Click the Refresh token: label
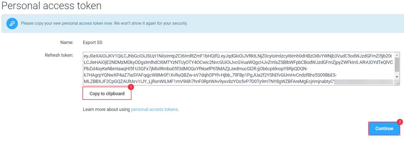404x141 pixels. [59, 55]
